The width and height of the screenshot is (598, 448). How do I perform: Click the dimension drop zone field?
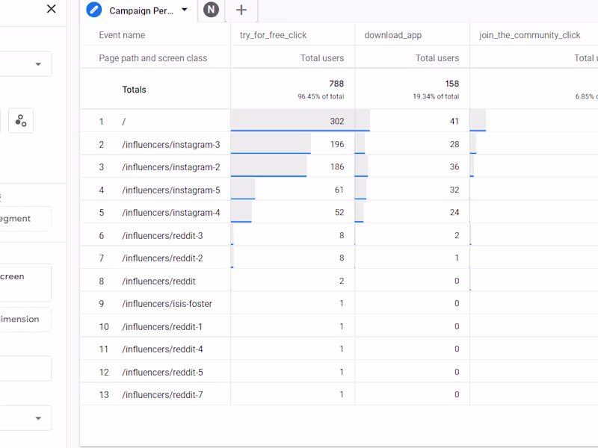coord(21,319)
